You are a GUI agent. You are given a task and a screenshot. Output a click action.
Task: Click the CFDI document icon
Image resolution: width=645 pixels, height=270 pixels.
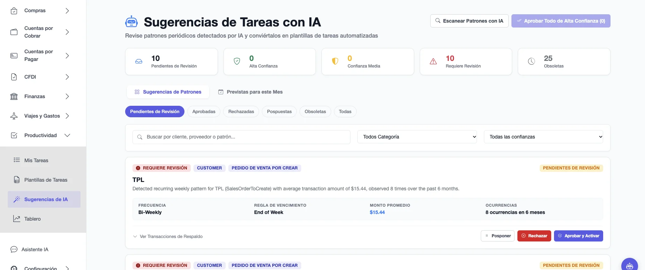pyautogui.click(x=14, y=77)
